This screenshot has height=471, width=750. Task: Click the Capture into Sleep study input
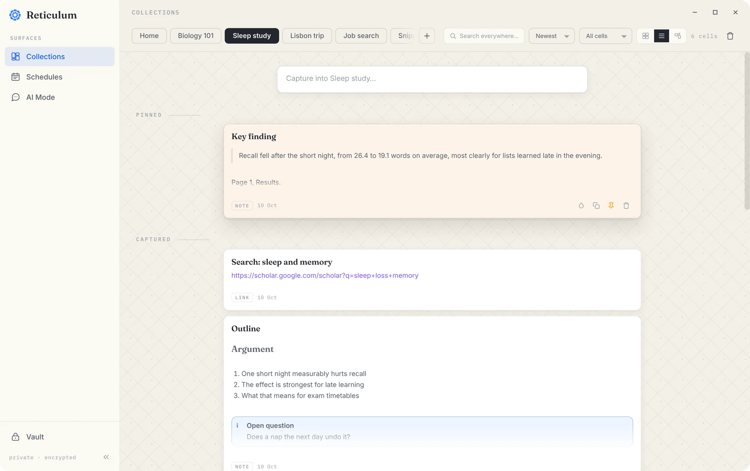432,79
